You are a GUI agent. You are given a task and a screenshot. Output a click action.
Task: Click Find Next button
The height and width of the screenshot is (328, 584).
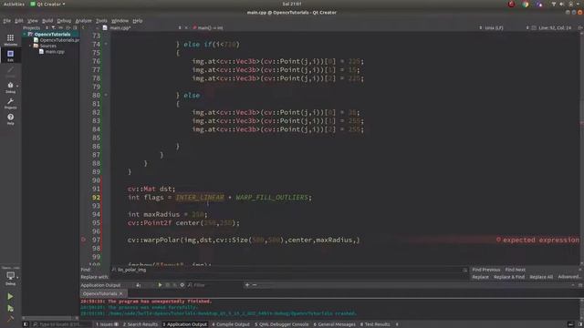516,270
